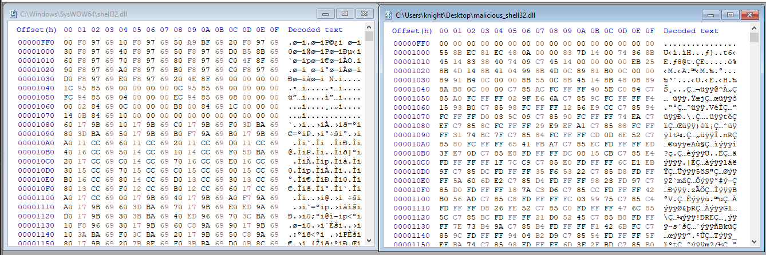
Task: Click column header 08 in malicious_shell32.dll window
Action: tap(554, 31)
